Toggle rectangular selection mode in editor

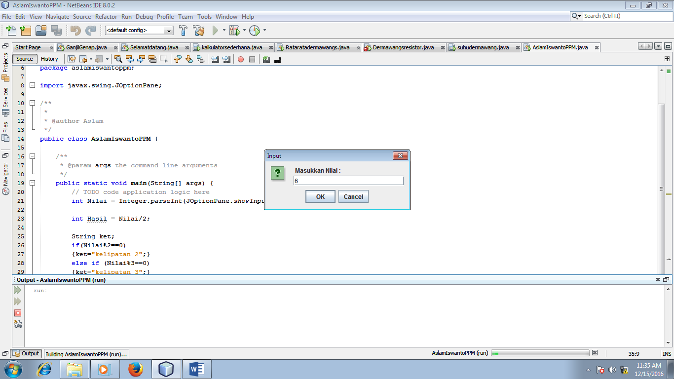click(x=164, y=59)
